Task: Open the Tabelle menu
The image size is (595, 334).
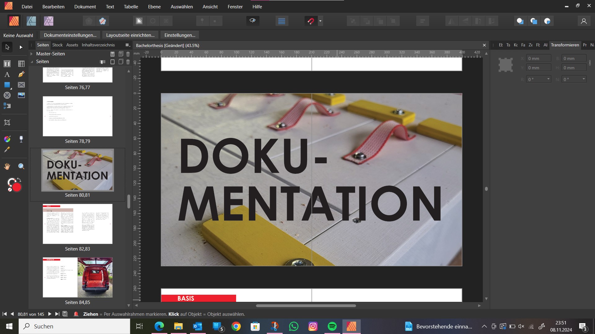Action: point(131,6)
